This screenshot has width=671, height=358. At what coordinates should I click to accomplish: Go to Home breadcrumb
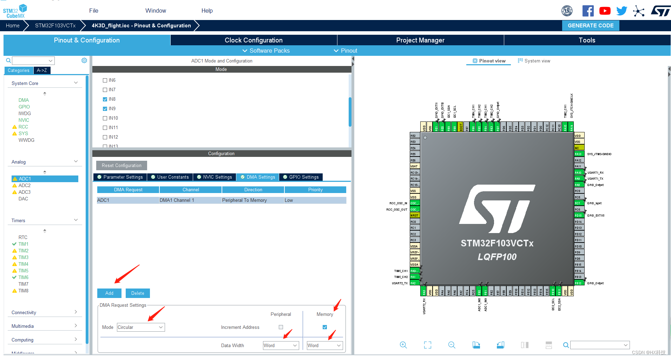[x=13, y=26]
